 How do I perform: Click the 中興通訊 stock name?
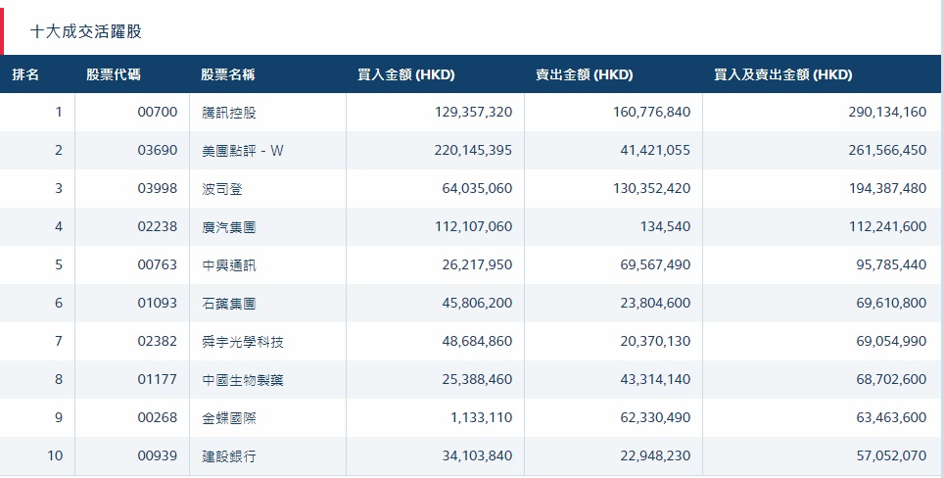coord(228,265)
